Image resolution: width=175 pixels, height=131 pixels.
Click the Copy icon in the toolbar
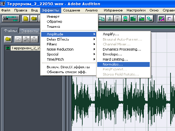(x=102, y=18)
